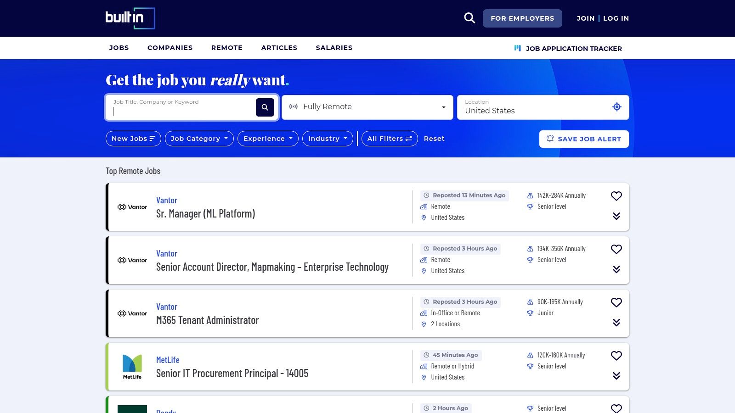Favorite the Sr. Manager (ML Platform) job
The height and width of the screenshot is (413, 735).
616,196
